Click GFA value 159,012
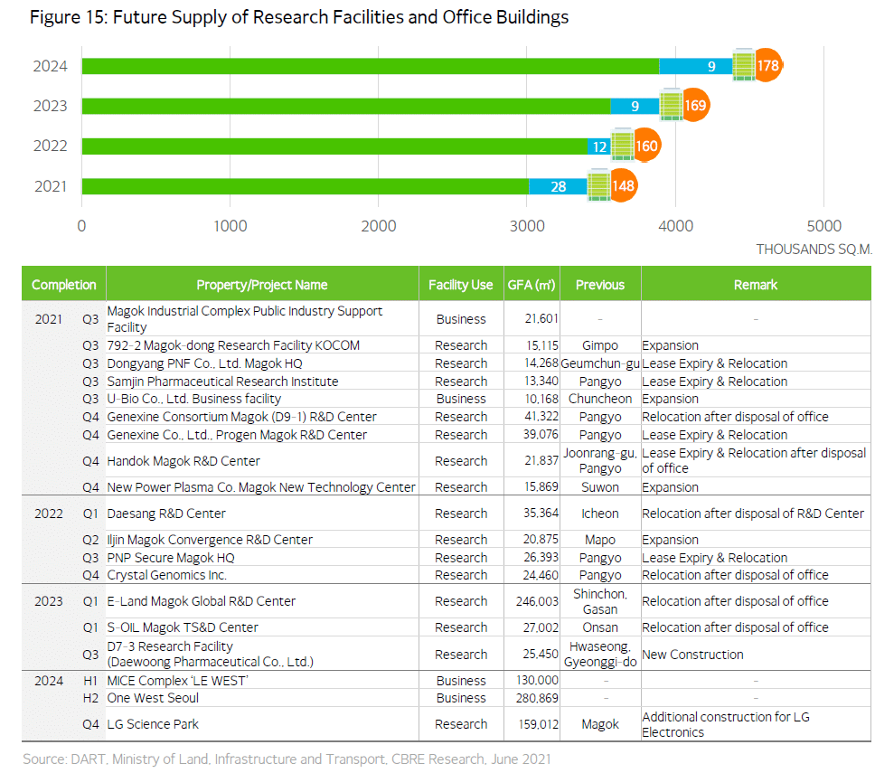 pos(539,724)
